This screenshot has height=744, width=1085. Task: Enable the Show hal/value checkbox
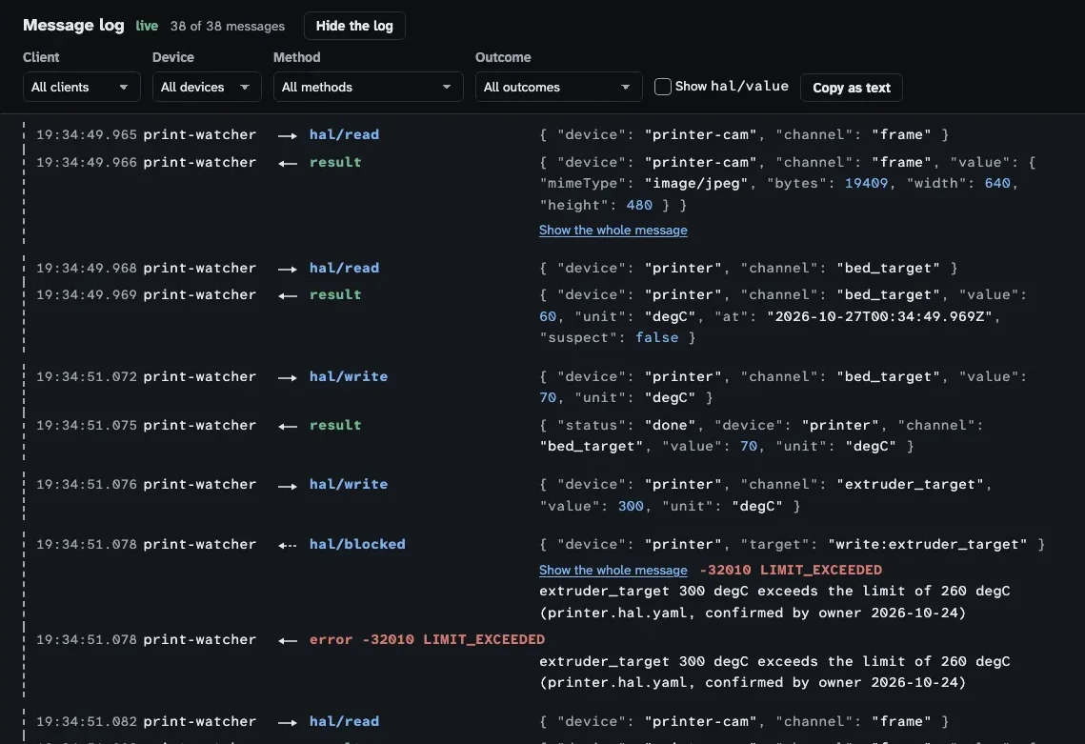(662, 87)
